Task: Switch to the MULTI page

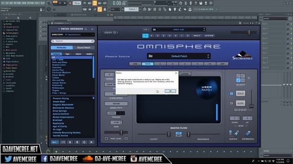Action: (197, 36)
